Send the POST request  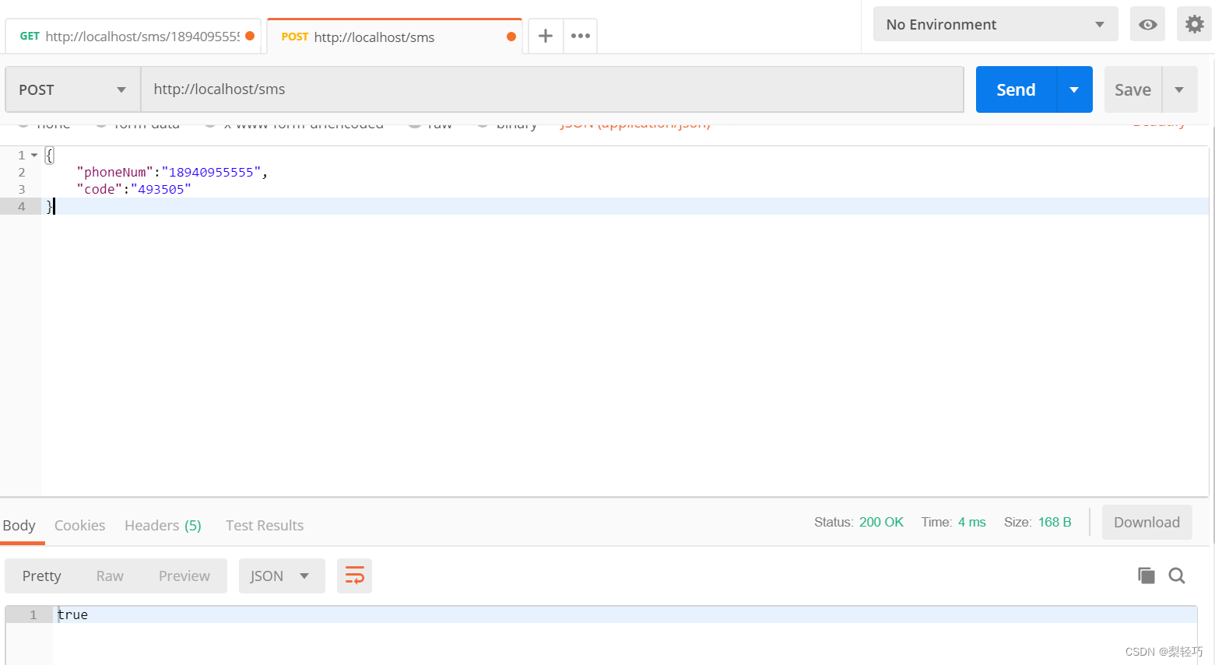[1015, 89]
